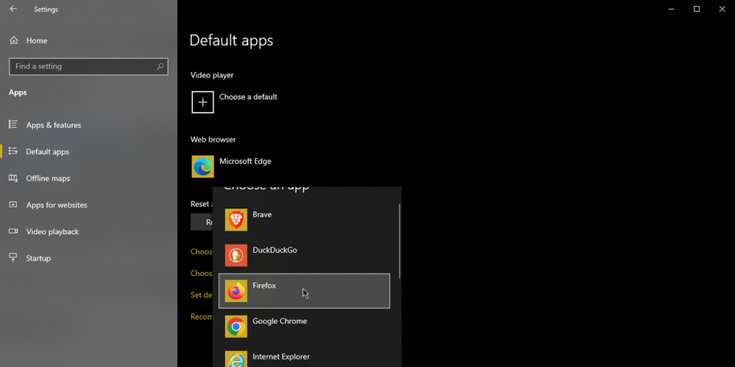This screenshot has height=367, width=735.
Task: Click the Choose a default text
Action: 248,97
